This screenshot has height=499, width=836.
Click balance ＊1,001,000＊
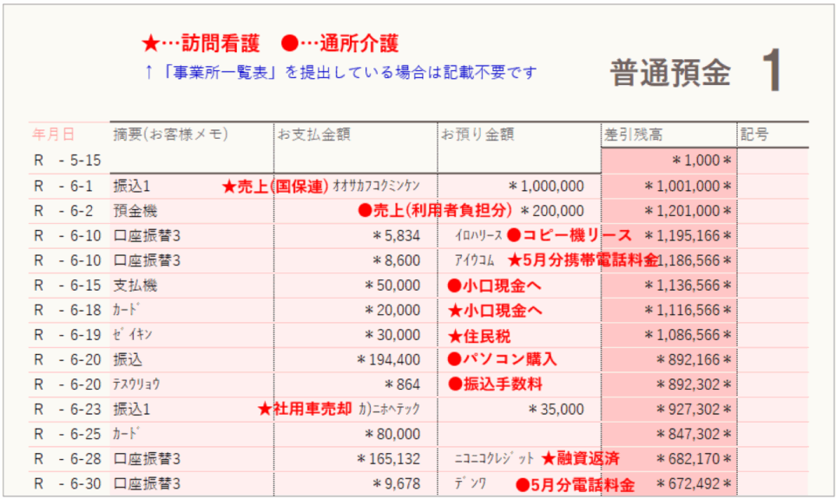tap(688, 186)
